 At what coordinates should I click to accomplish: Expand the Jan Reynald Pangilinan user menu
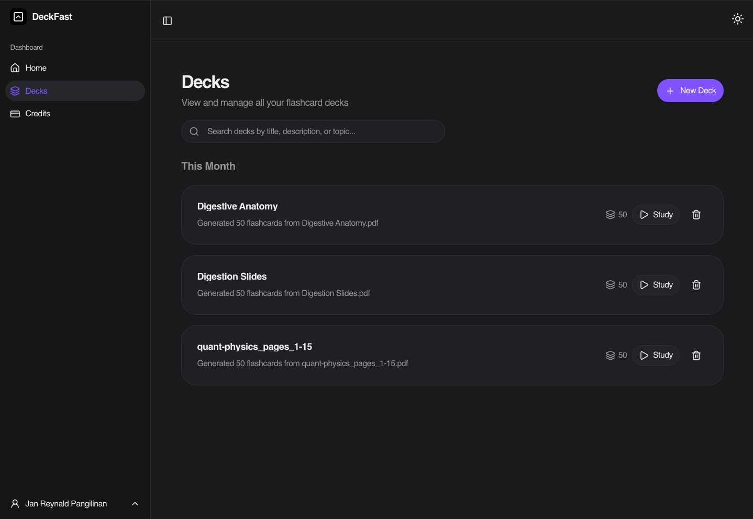pyautogui.click(x=135, y=504)
